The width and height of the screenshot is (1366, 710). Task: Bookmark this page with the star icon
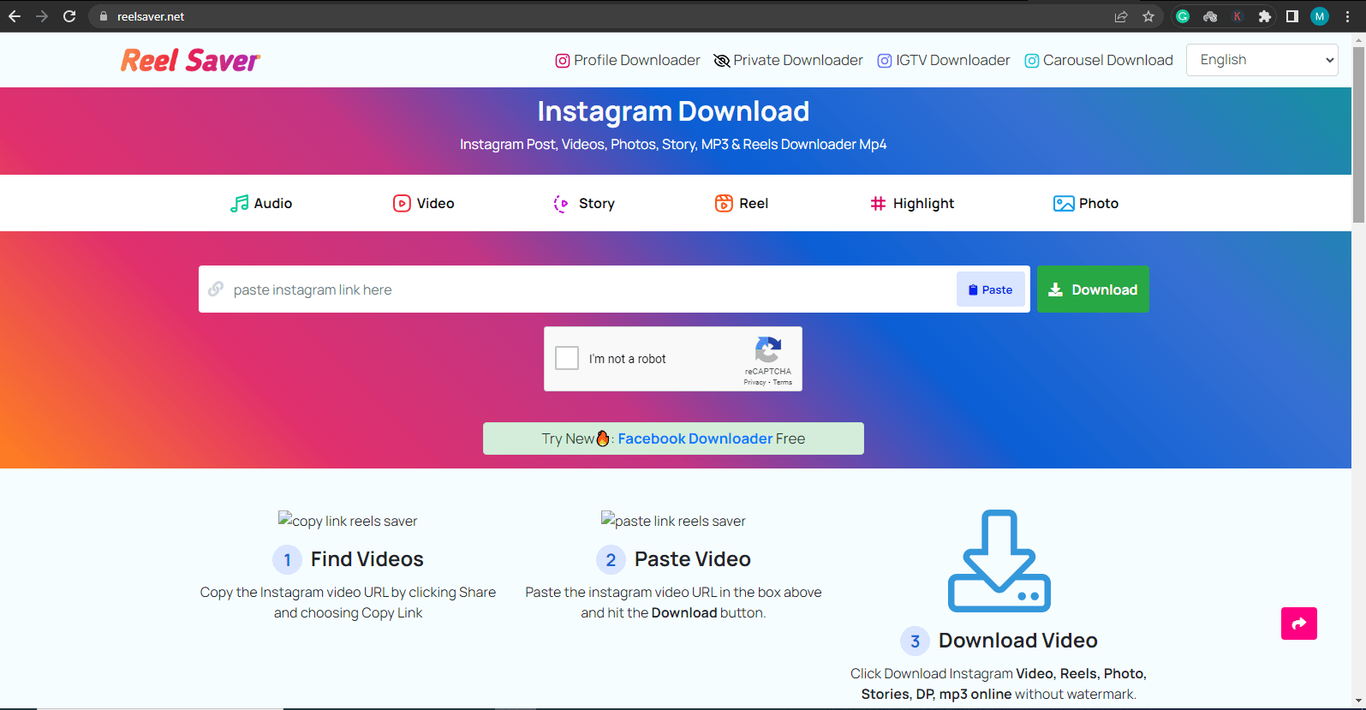[1148, 16]
